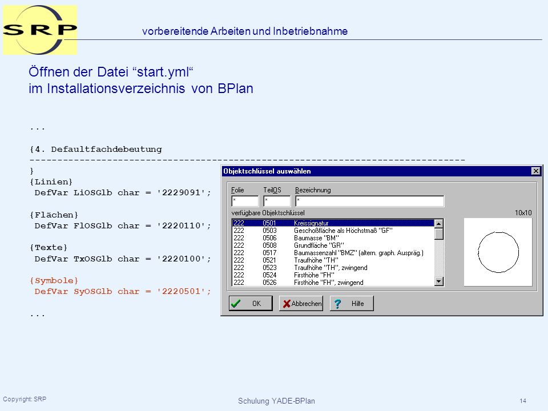
Task: Click the Bezeichnung label
Action: coord(313,190)
